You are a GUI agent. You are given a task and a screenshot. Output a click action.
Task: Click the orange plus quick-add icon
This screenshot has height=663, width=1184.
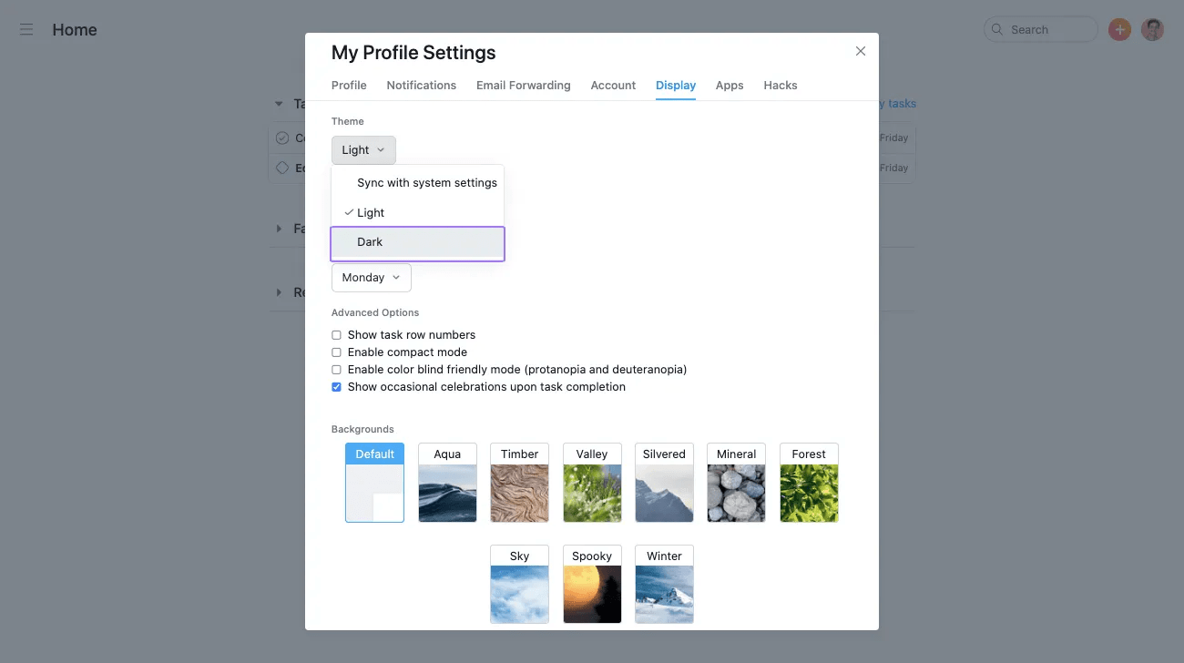[x=1119, y=30]
